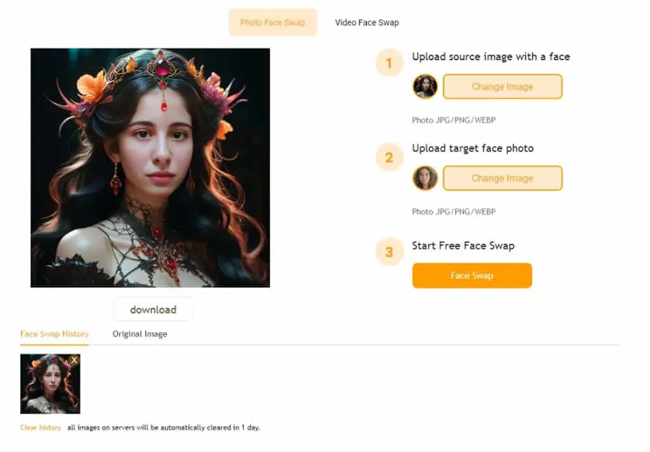
Task: Click the step 1 number badge
Action: (x=389, y=63)
